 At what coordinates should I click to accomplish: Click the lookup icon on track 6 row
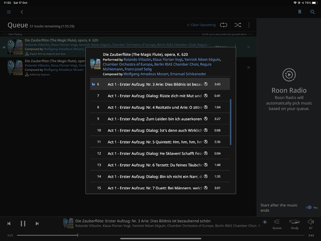pyautogui.click(x=206, y=84)
